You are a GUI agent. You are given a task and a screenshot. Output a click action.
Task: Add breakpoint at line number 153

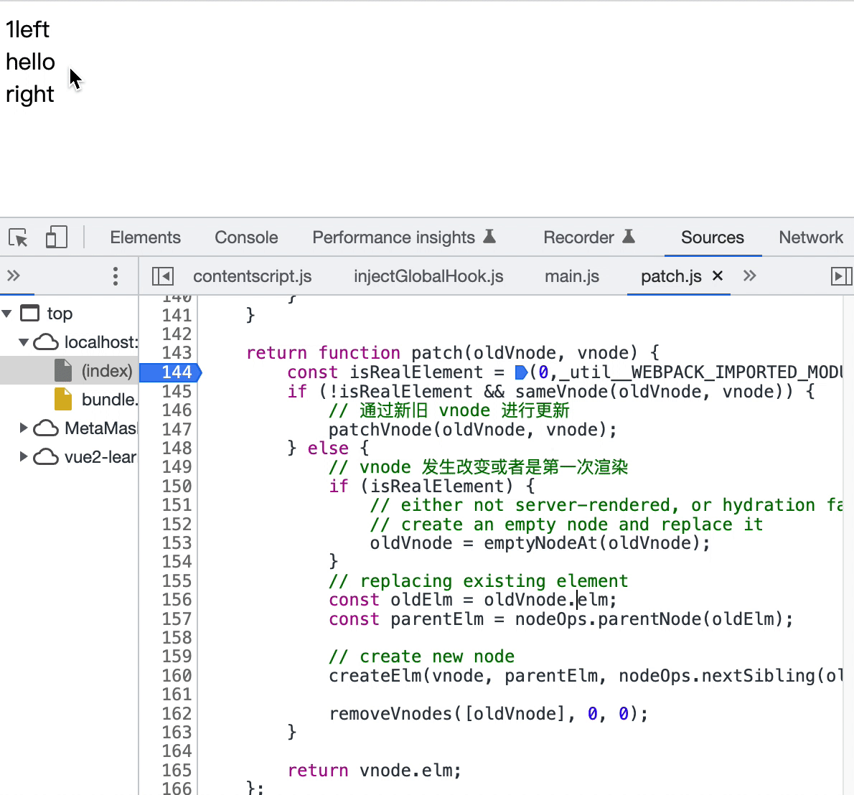click(x=177, y=543)
